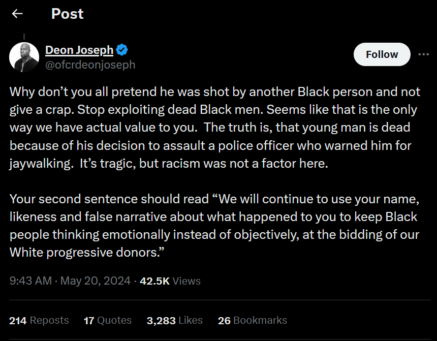Viewport: 437px width, 341px height.
Task: Click the blue verified badge
Action: click(x=122, y=50)
